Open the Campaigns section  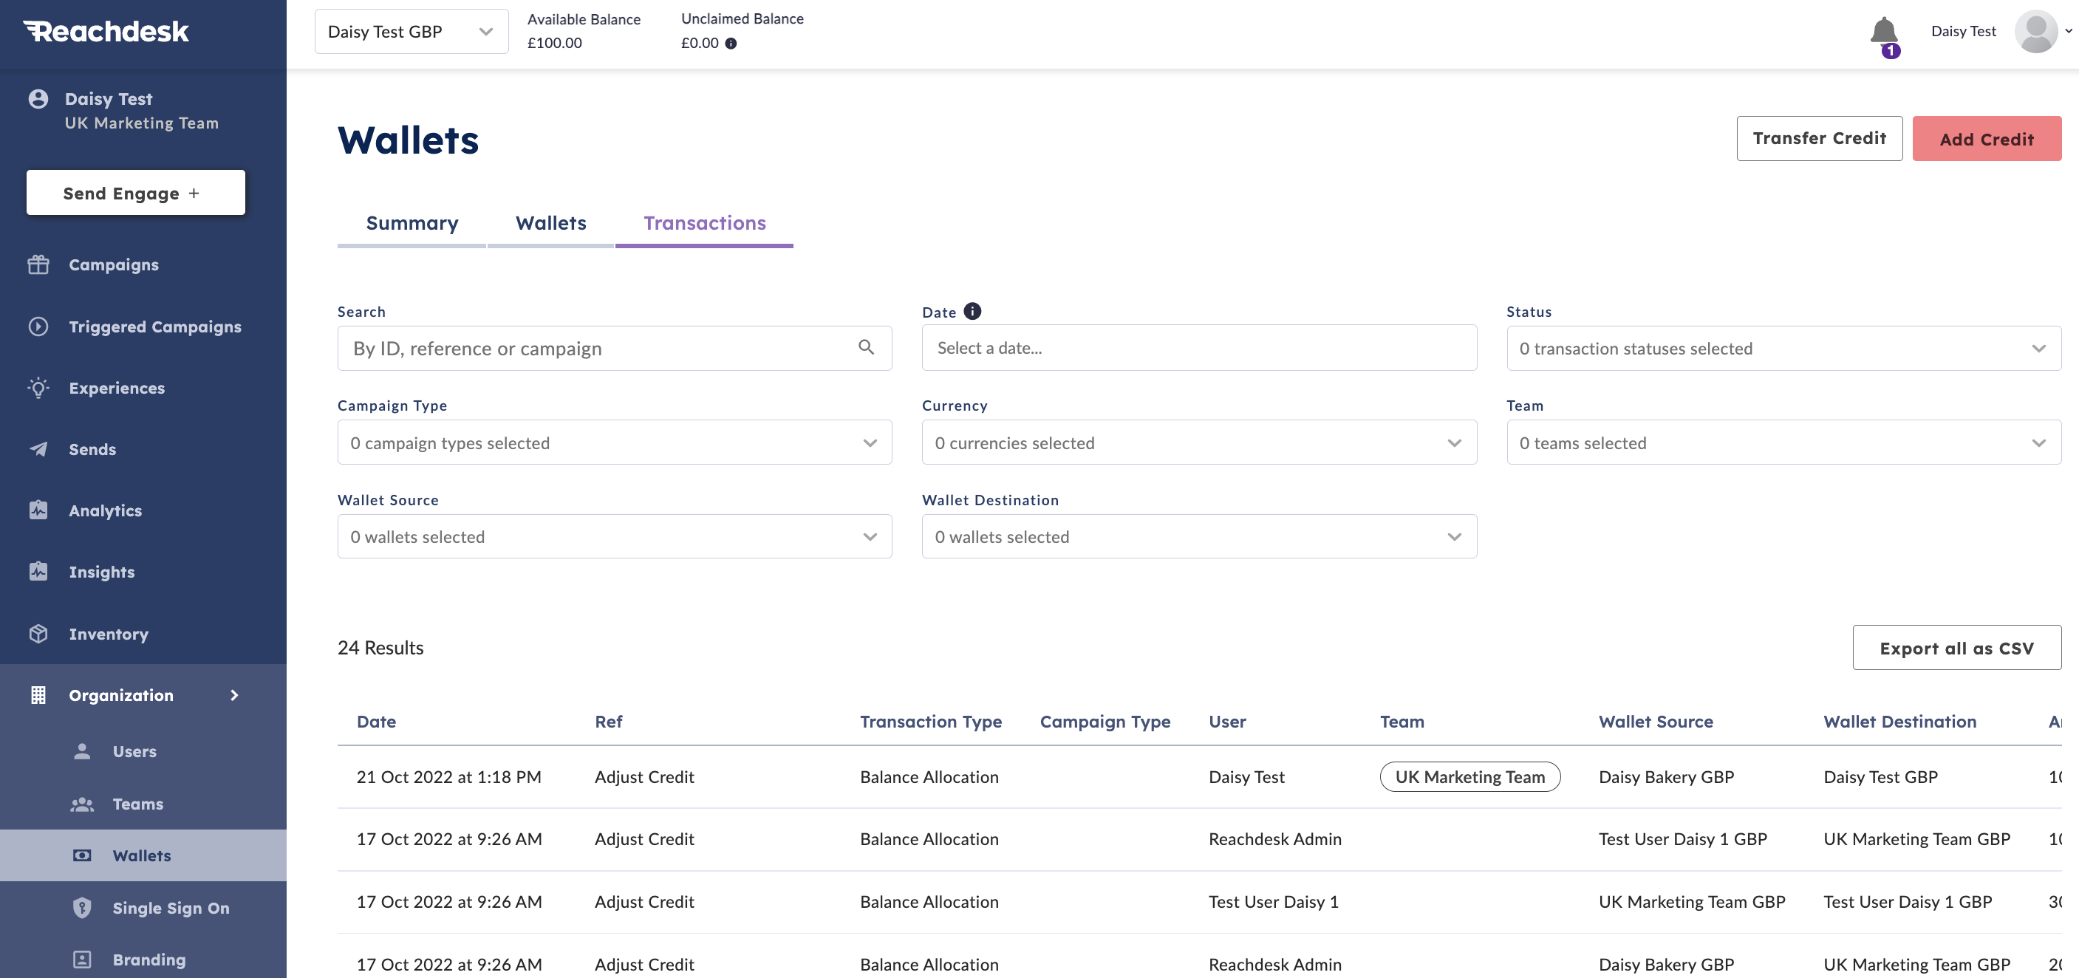[x=112, y=264]
